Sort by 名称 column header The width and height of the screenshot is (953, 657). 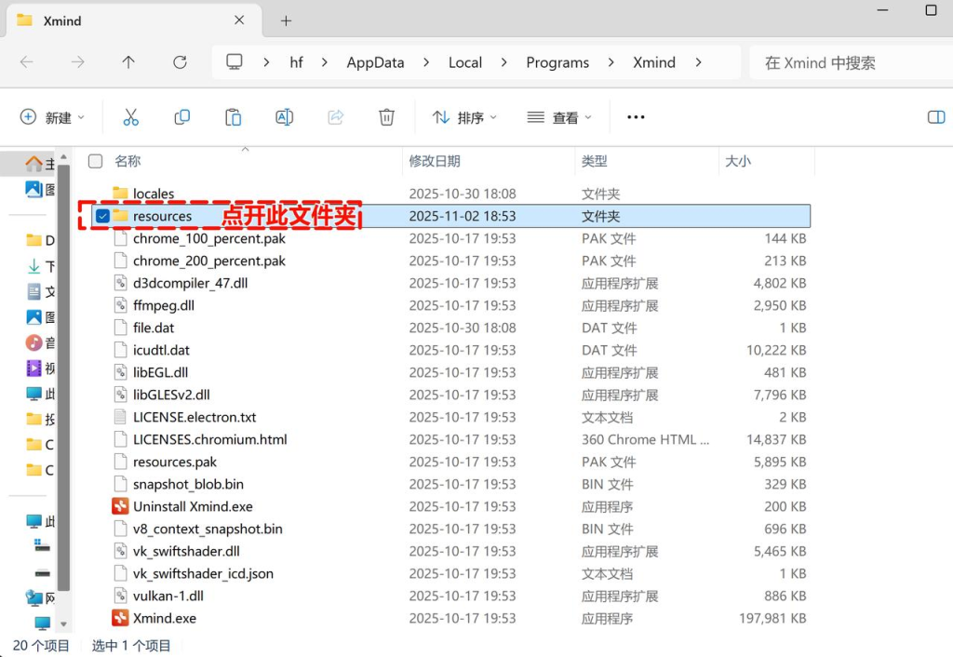tap(128, 161)
